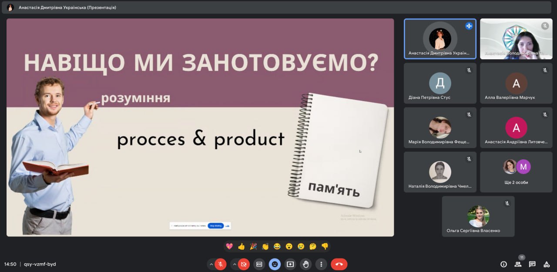
Task: Click the word 'розуміння' on the slide
Action: pos(136,98)
